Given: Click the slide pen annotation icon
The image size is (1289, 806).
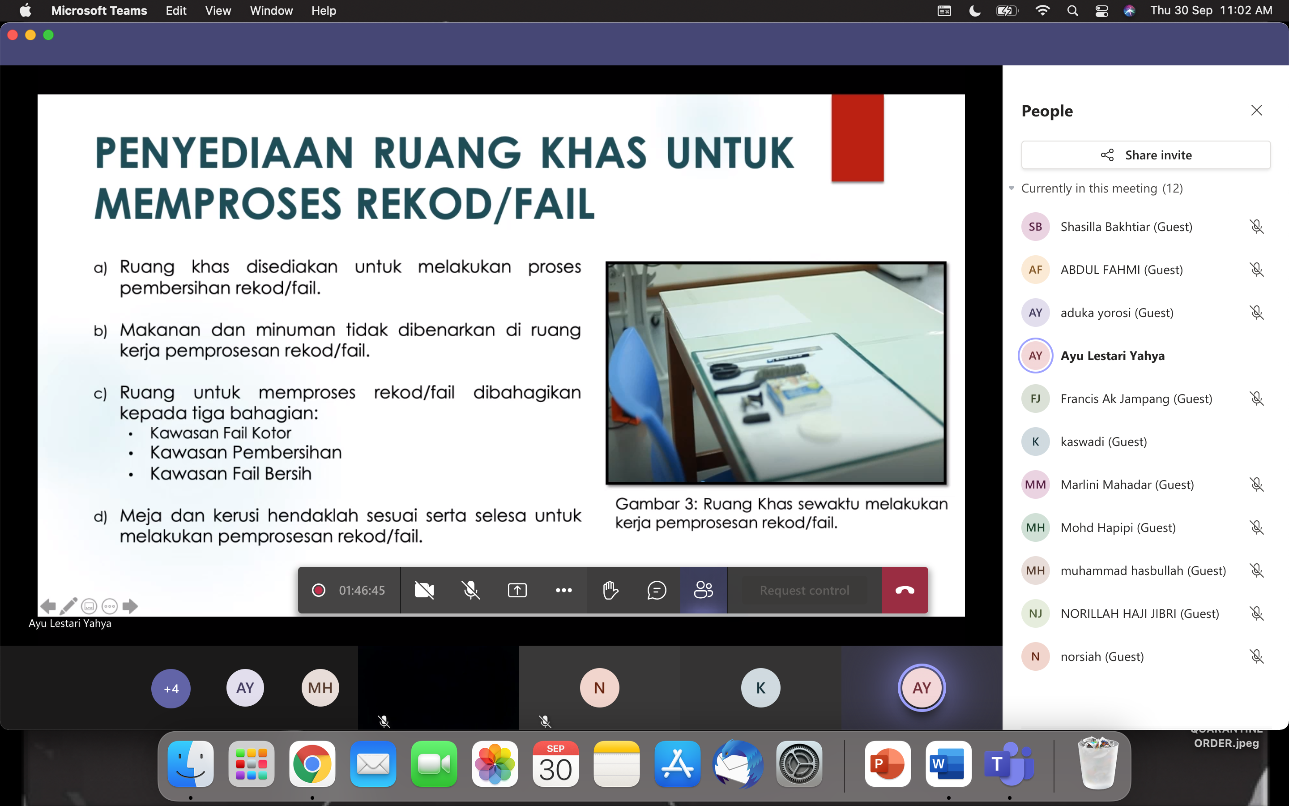Looking at the screenshot, I should (69, 606).
